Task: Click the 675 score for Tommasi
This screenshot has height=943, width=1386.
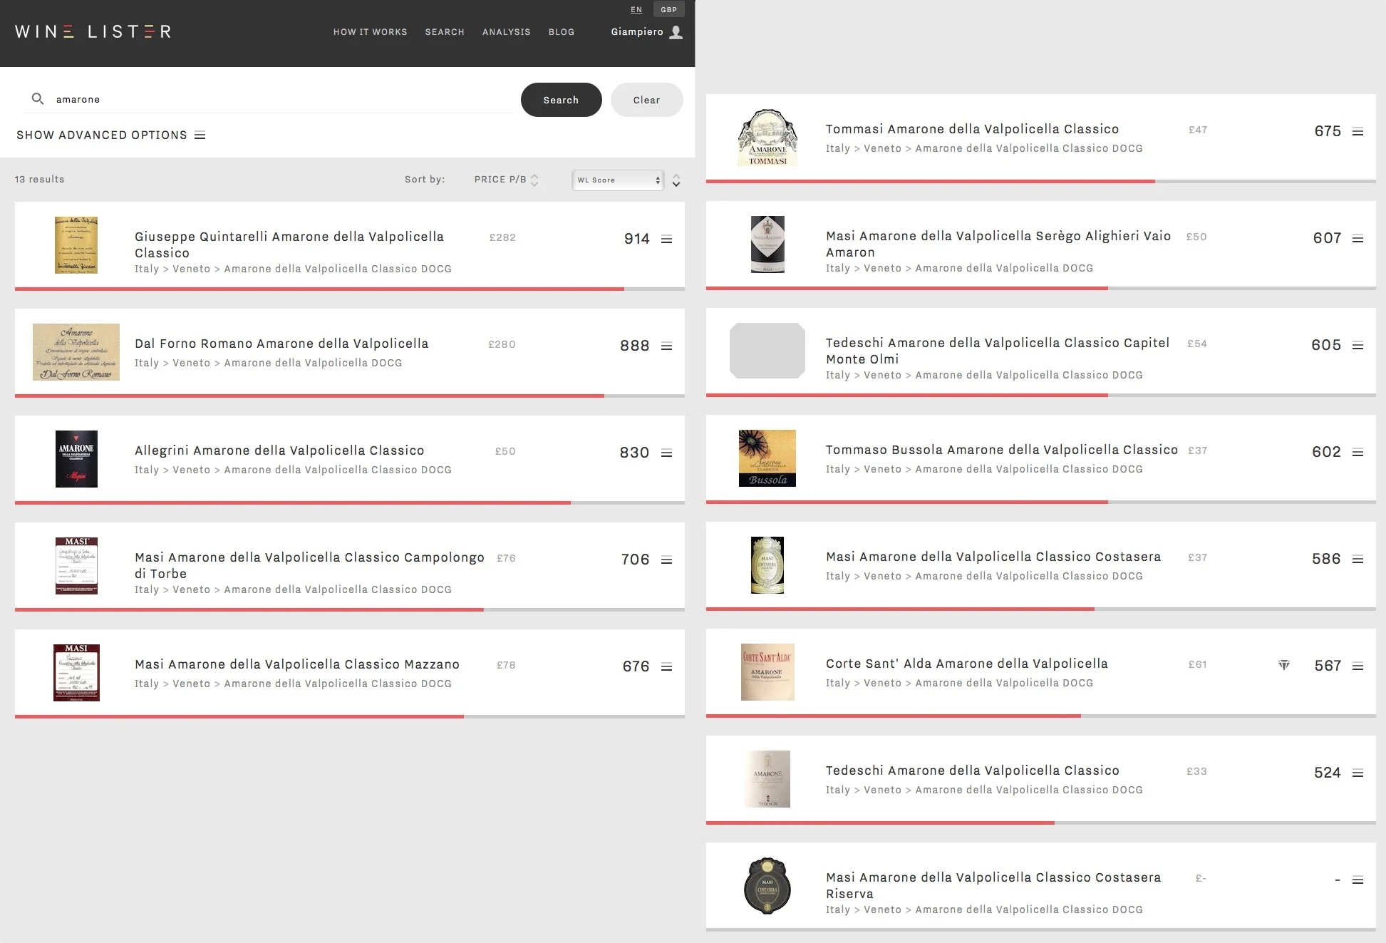Action: [1328, 131]
